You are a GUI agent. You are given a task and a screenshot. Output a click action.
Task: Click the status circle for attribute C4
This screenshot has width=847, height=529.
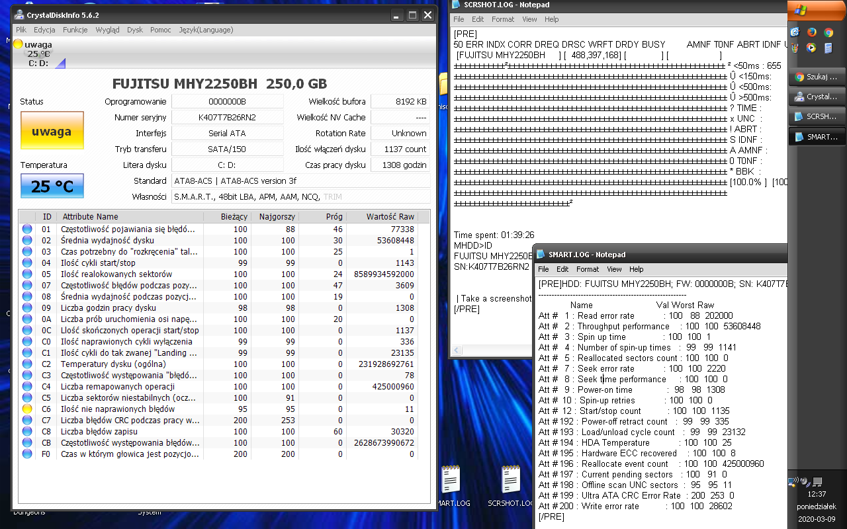coord(27,387)
